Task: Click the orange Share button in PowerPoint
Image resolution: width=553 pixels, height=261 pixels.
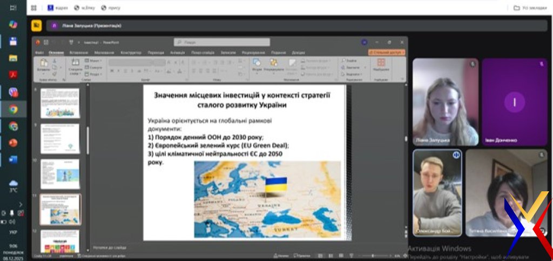Action: click(x=386, y=52)
